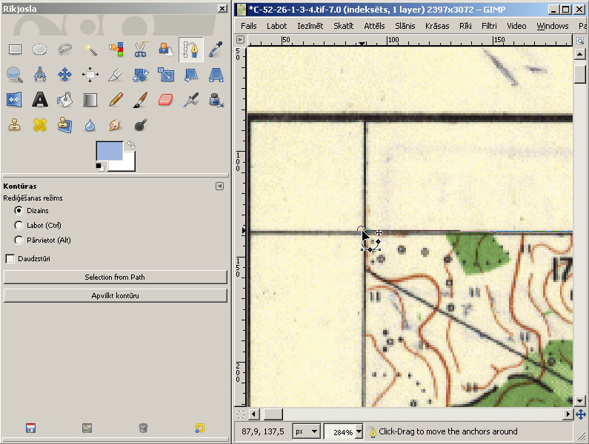The width and height of the screenshot is (589, 444).
Task: Open the Fails menu
Action: (x=249, y=26)
